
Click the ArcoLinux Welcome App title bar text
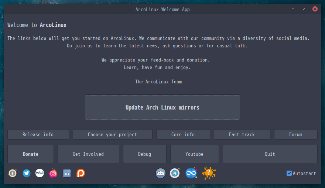tap(162, 10)
